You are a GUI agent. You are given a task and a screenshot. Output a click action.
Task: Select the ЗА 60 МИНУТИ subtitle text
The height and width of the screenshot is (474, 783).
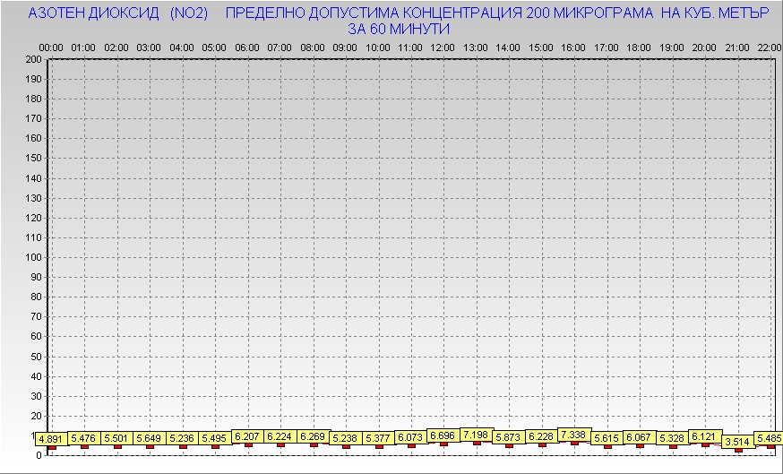(399, 29)
